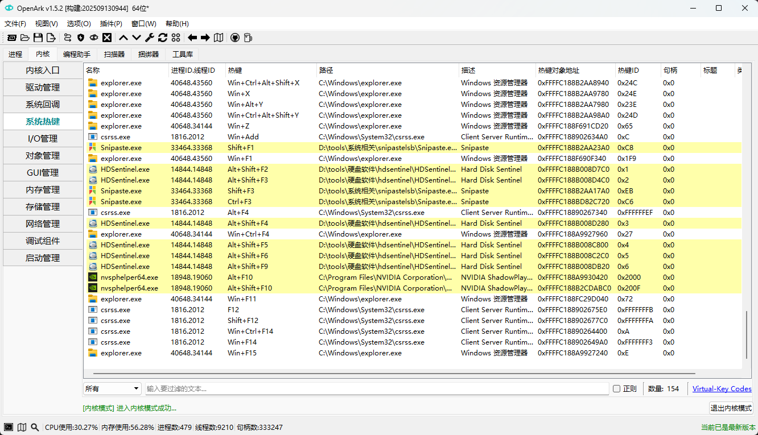The height and width of the screenshot is (435, 758).
Task: Sort by the 热键 column header
Action: (x=270, y=71)
